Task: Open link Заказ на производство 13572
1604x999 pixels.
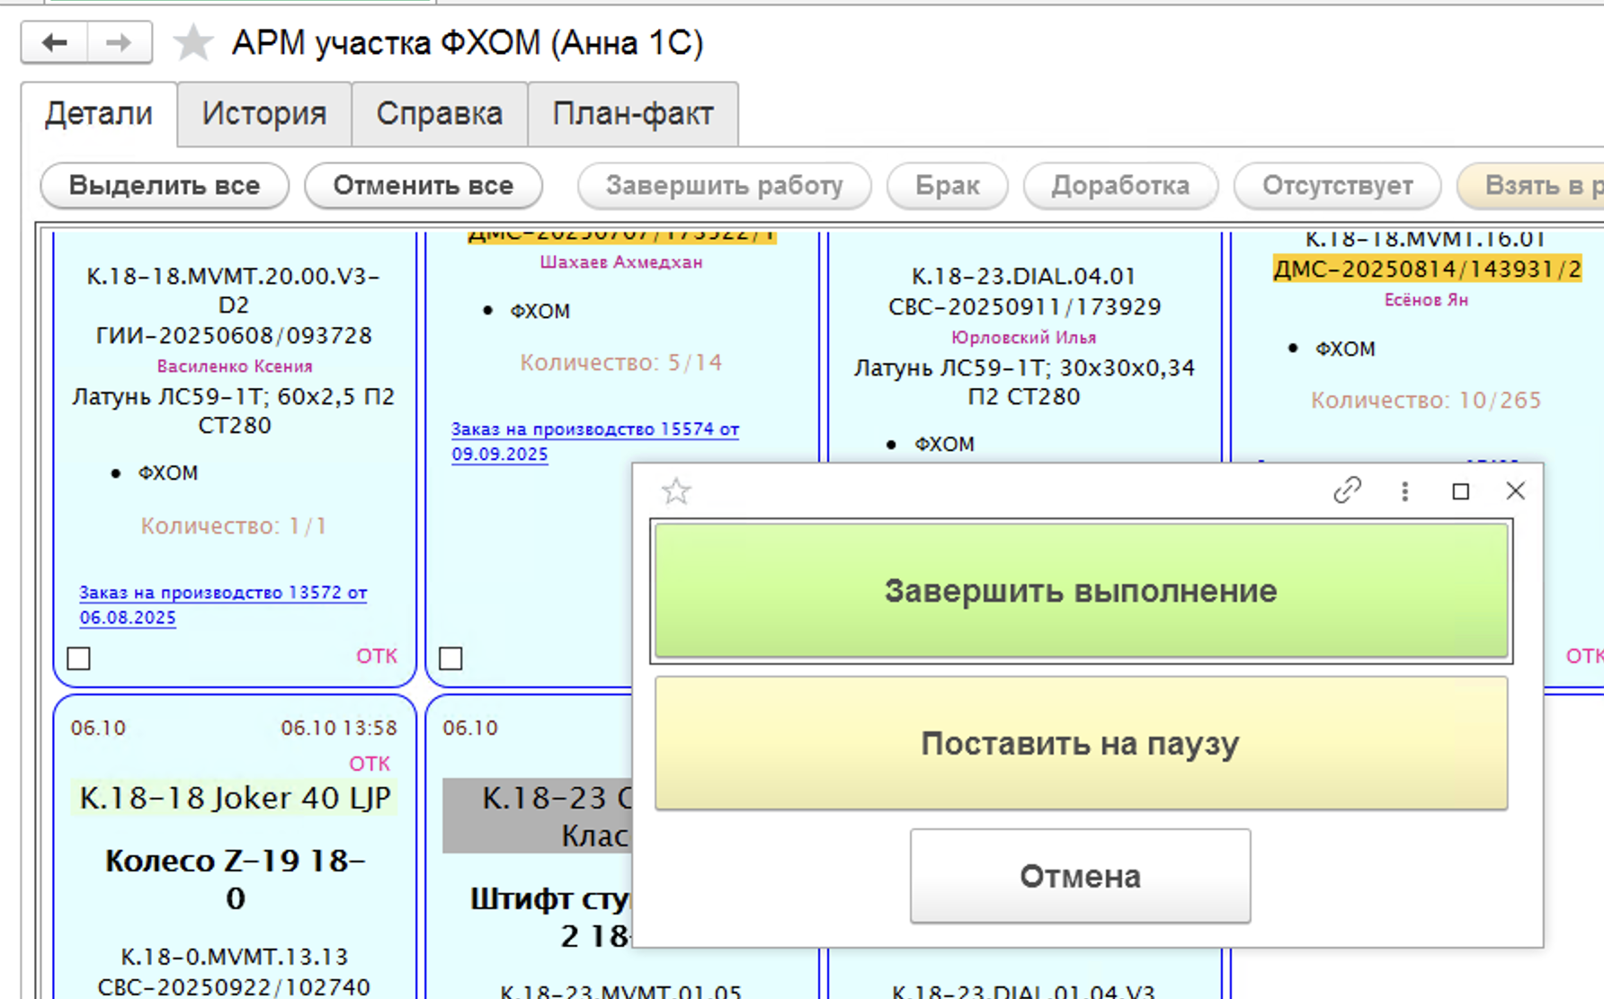Action: tap(222, 593)
